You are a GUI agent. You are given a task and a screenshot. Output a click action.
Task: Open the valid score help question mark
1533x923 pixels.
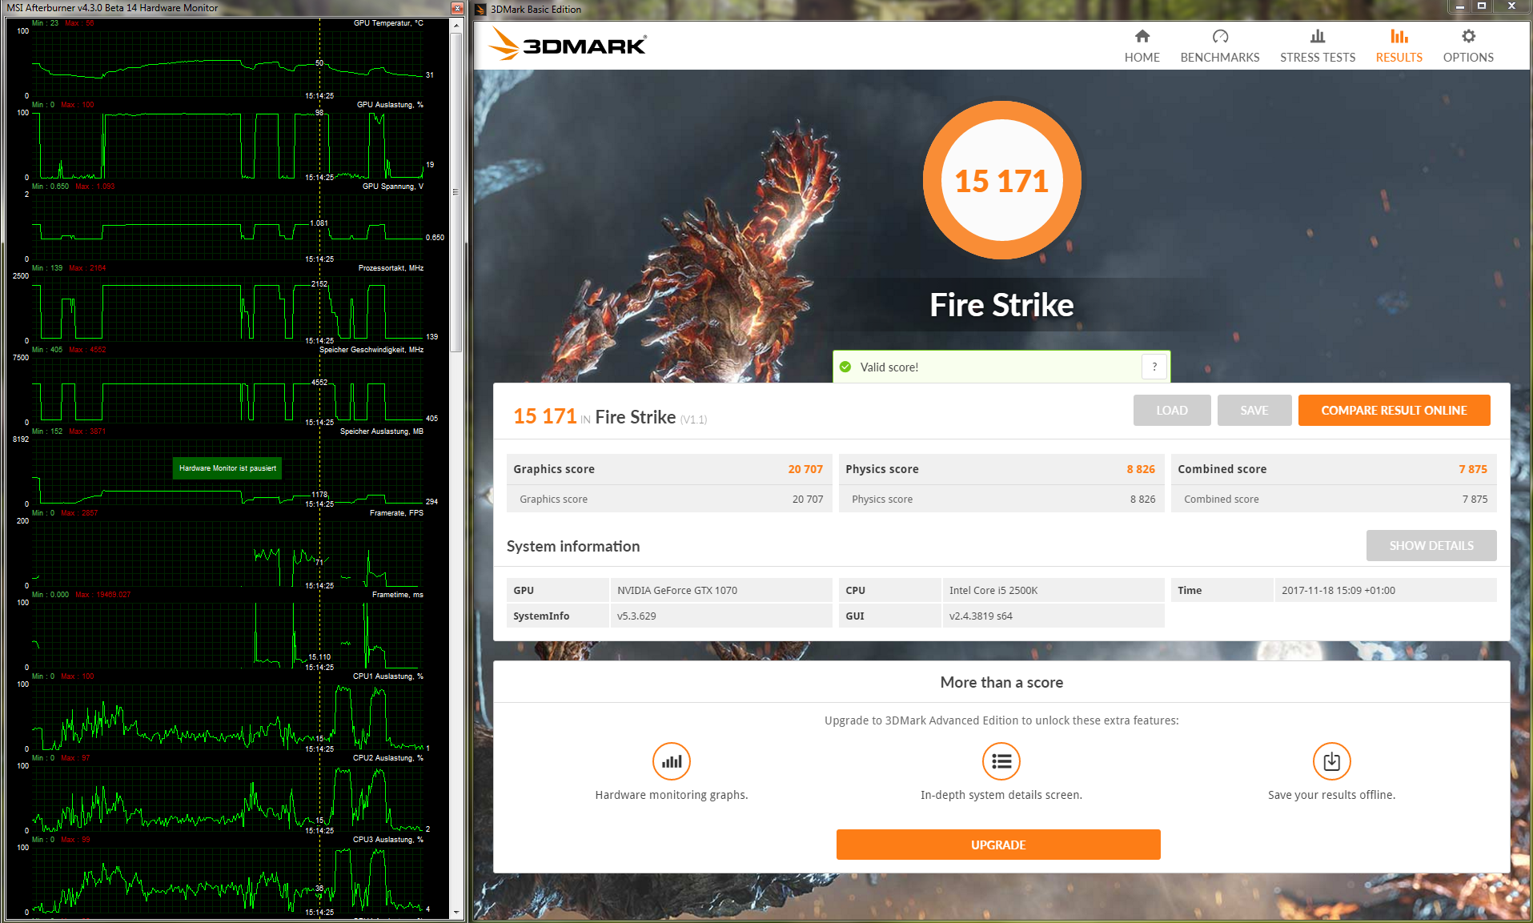coord(1154,367)
